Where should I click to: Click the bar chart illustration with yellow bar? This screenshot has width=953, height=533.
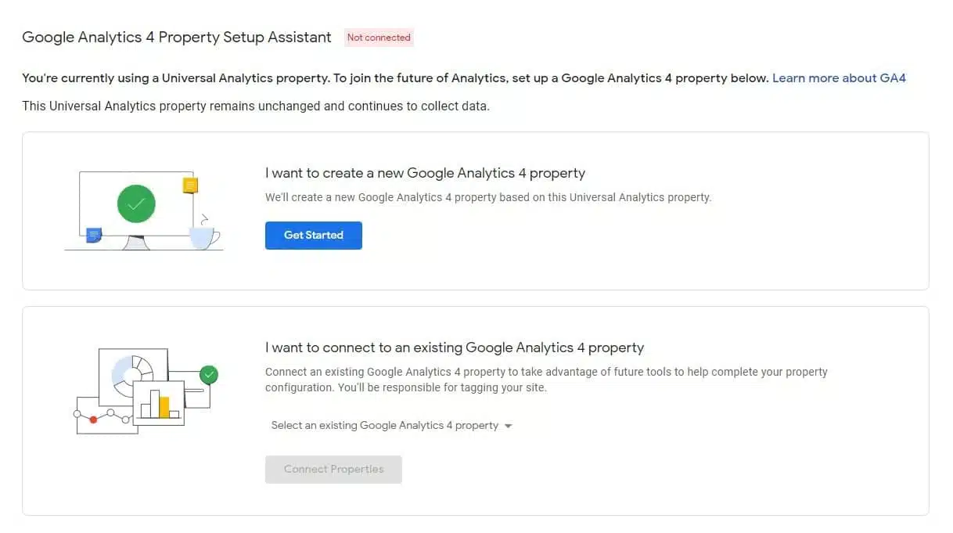pyautogui.click(x=160, y=404)
